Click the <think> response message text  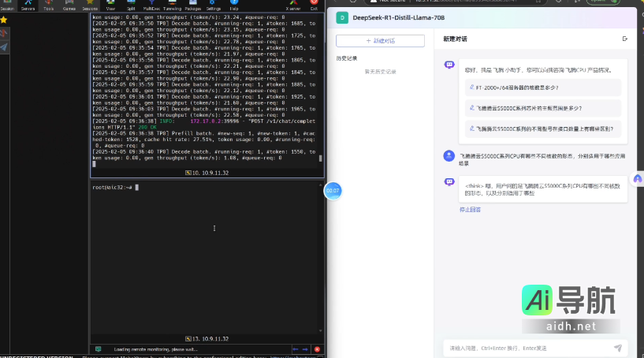(x=542, y=189)
